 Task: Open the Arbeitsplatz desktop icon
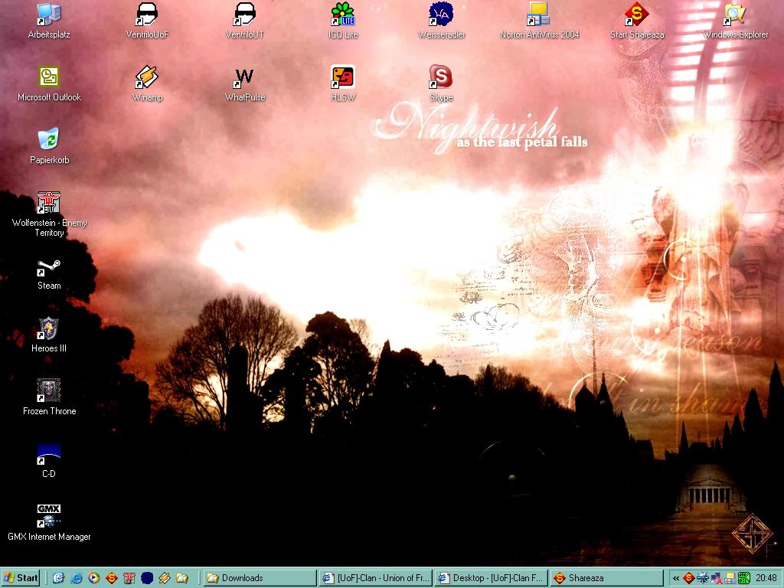(49, 21)
